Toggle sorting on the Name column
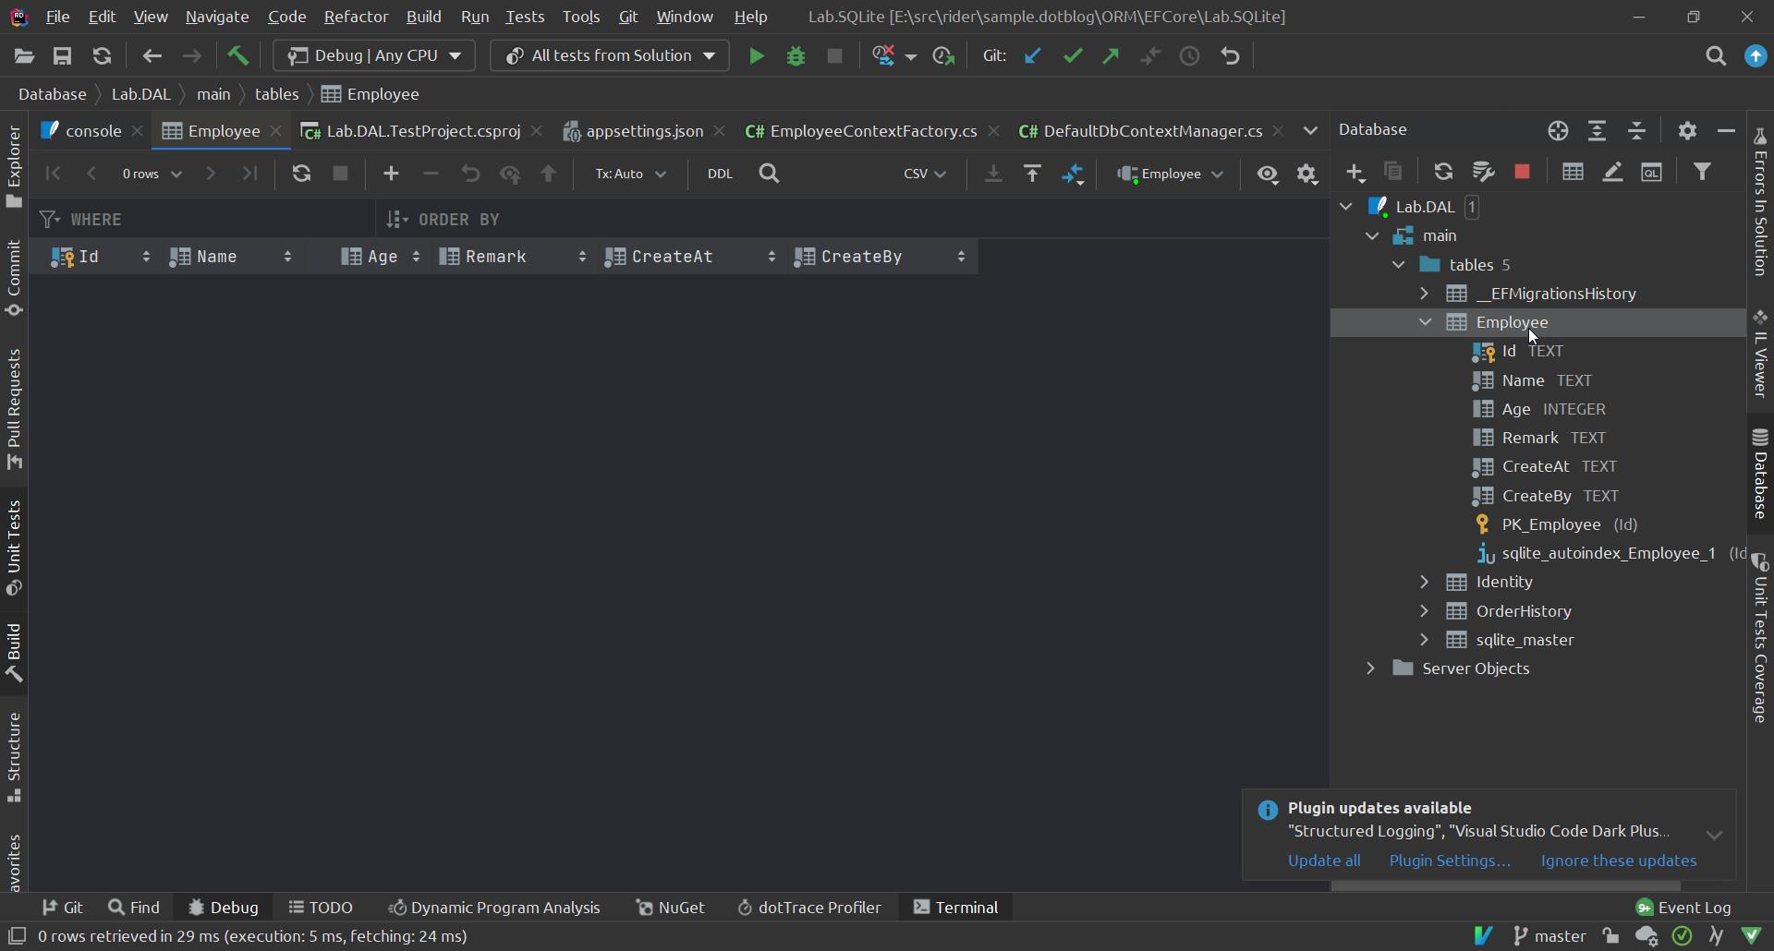 coord(287,257)
